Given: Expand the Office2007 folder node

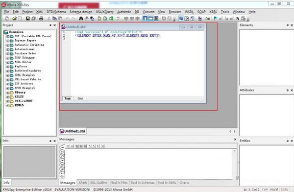Looking at the screenshot, I should pos(8,101).
